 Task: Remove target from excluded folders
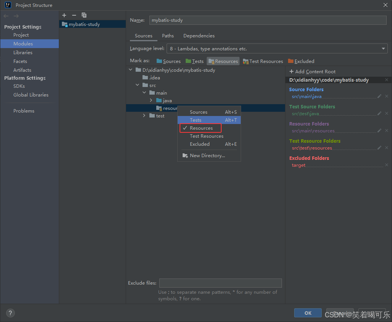click(387, 165)
